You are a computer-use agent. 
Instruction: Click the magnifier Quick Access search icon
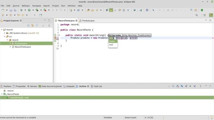pos(197,15)
